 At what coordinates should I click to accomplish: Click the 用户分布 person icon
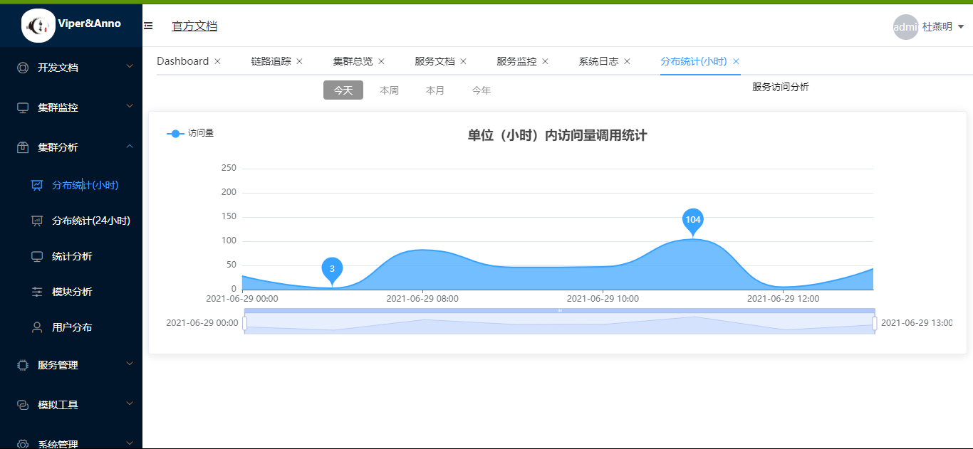tap(37, 327)
